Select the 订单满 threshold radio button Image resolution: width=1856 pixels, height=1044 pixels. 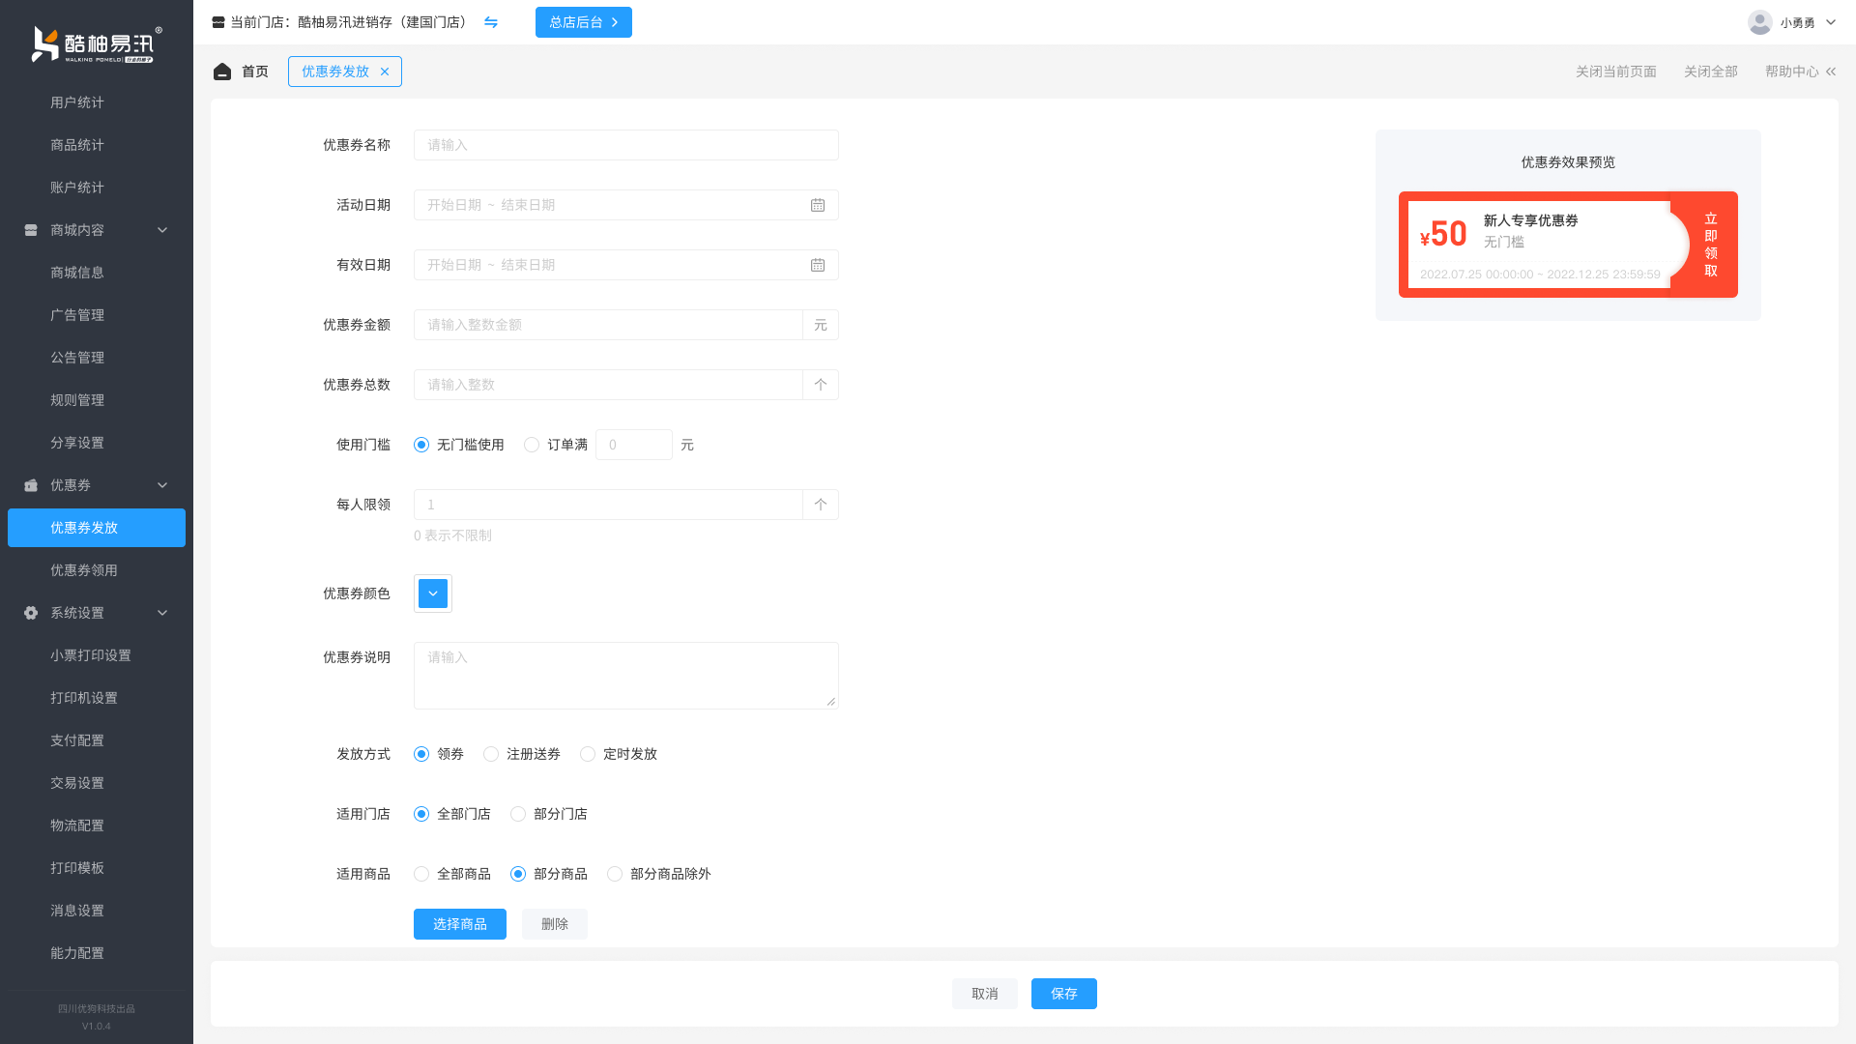tap(532, 445)
